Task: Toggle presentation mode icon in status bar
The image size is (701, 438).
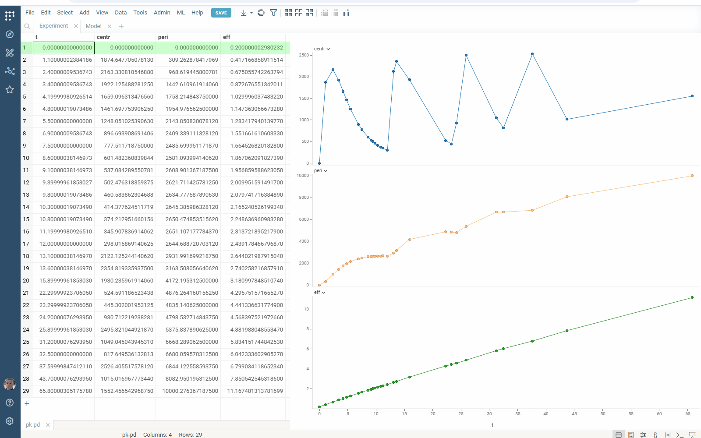Action: tap(692, 435)
